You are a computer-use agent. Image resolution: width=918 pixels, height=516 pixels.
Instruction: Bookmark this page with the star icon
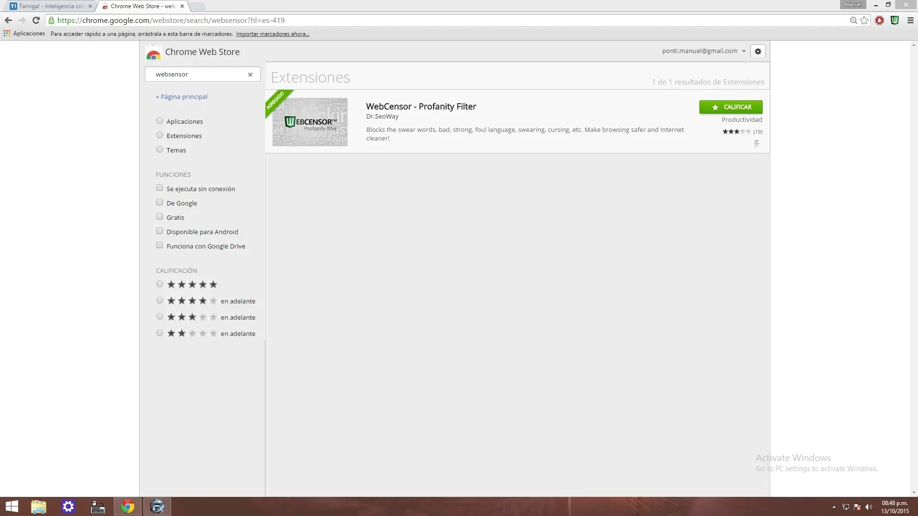pos(864,20)
